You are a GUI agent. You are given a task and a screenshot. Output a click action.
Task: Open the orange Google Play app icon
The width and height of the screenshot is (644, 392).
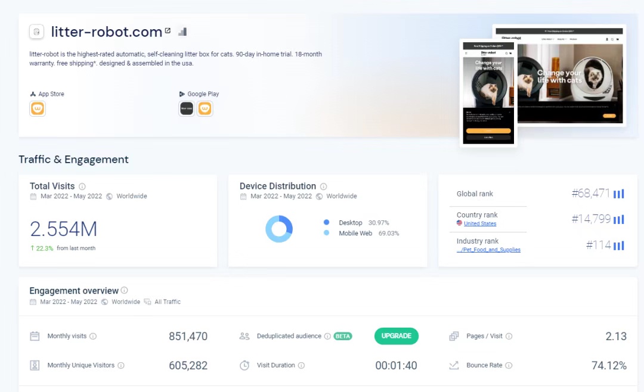click(205, 109)
